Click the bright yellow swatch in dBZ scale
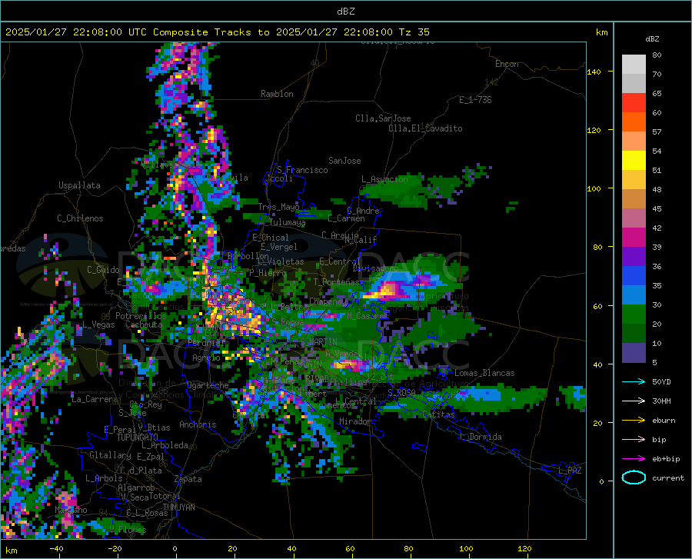 [x=634, y=161]
